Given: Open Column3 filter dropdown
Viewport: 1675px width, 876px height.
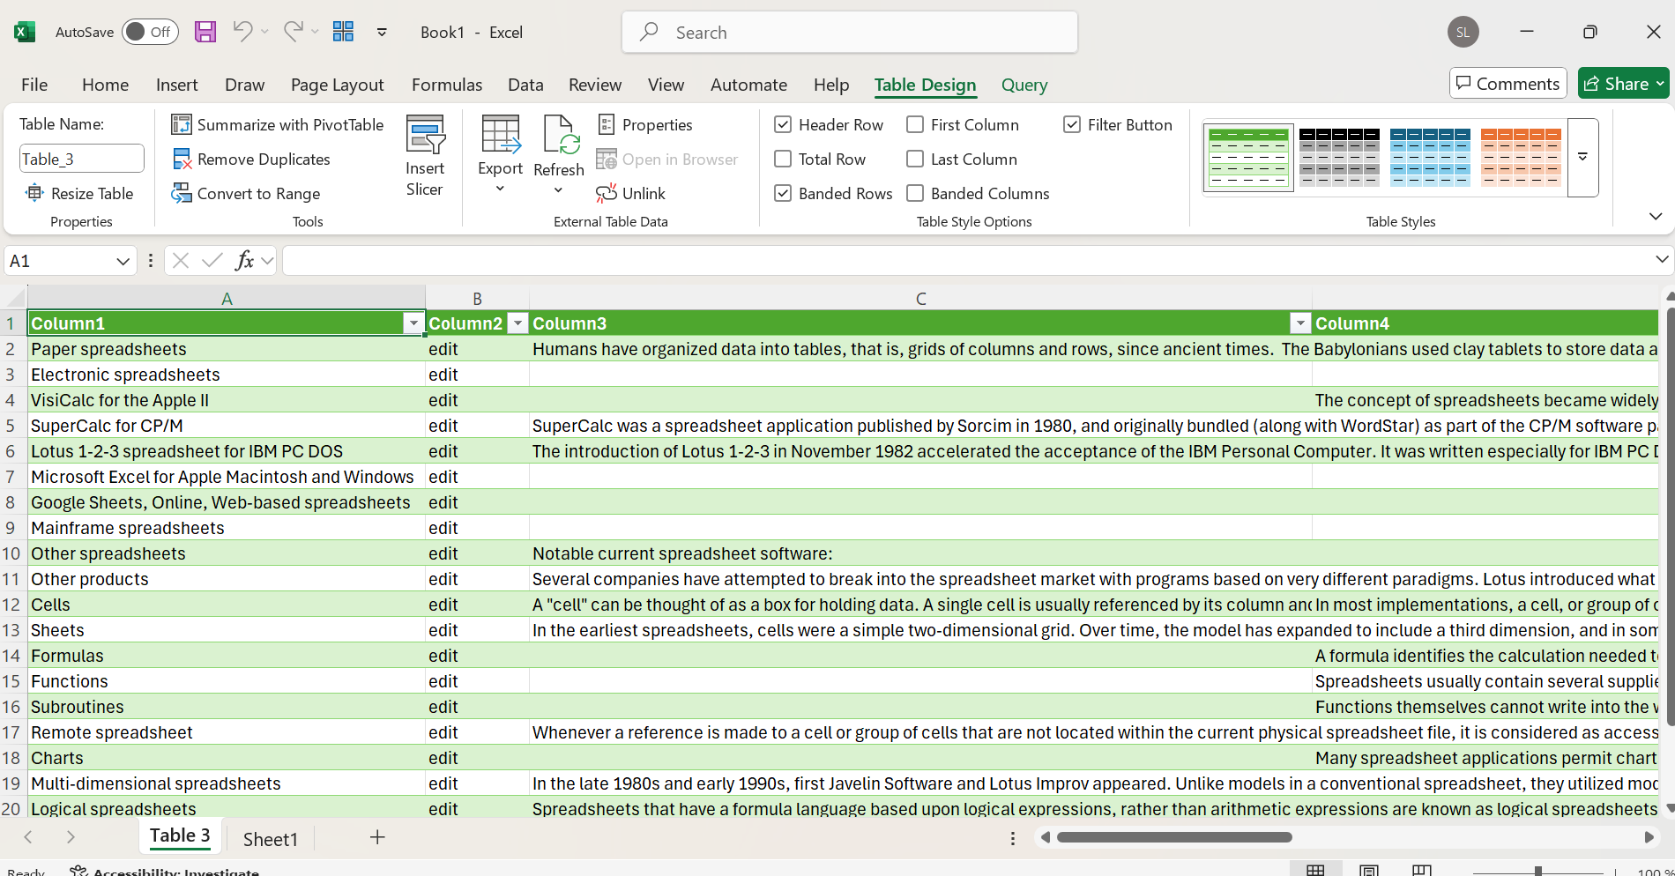Looking at the screenshot, I should 1300,323.
